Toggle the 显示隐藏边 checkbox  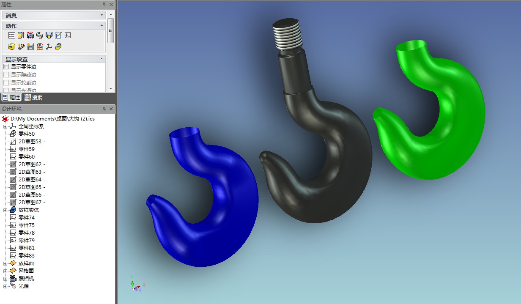coord(6,75)
